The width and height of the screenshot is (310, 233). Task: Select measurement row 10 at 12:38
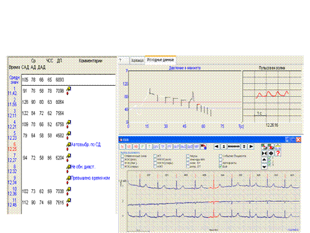point(63,191)
